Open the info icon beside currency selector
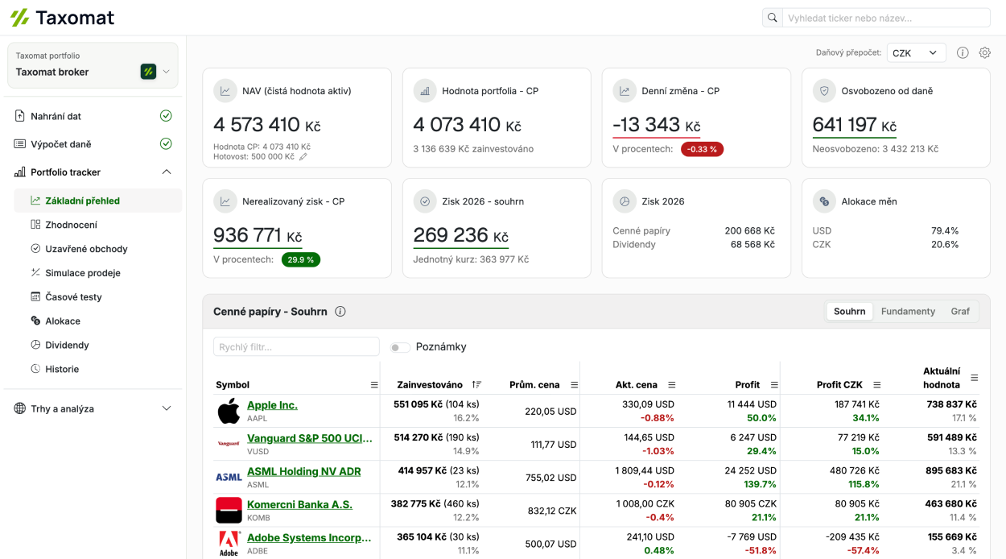The image size is (1006, 559). (963, 52)
